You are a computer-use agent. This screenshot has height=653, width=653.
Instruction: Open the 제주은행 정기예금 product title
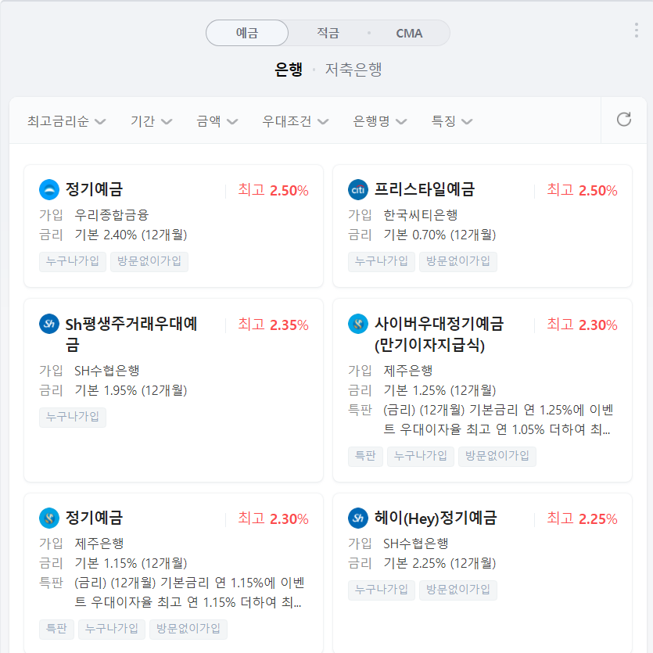[94, 518]
